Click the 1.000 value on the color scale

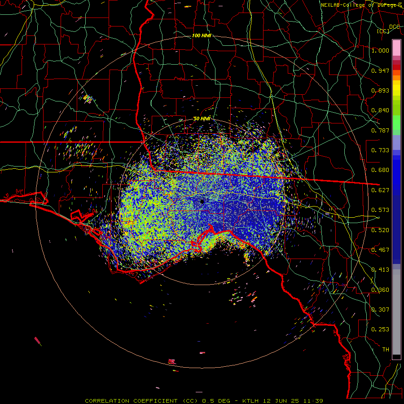[380, 50]
